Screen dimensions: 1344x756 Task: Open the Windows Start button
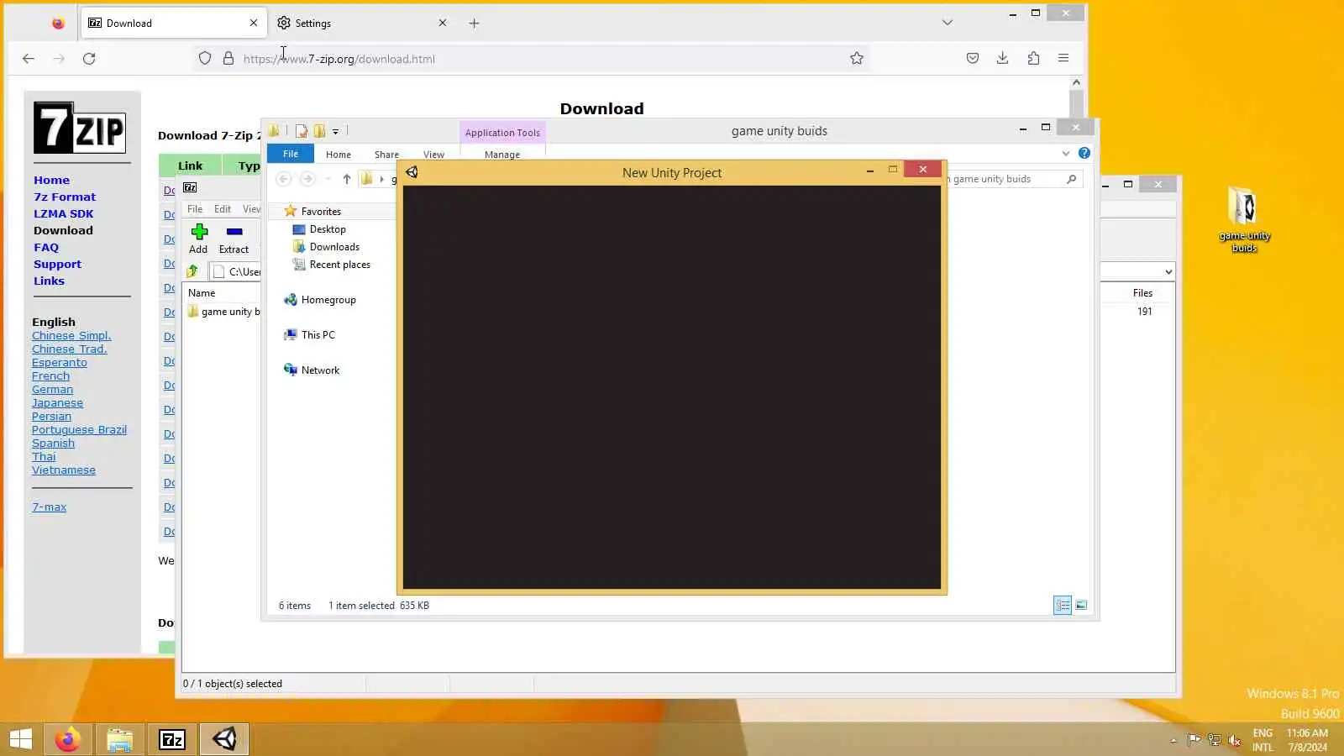(21, 739)
